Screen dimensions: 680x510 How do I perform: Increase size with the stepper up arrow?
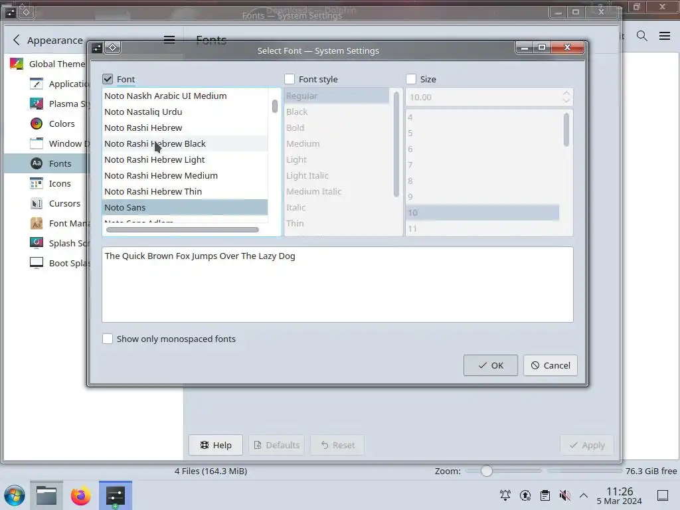pyautogui.click(x=566, y=93)
